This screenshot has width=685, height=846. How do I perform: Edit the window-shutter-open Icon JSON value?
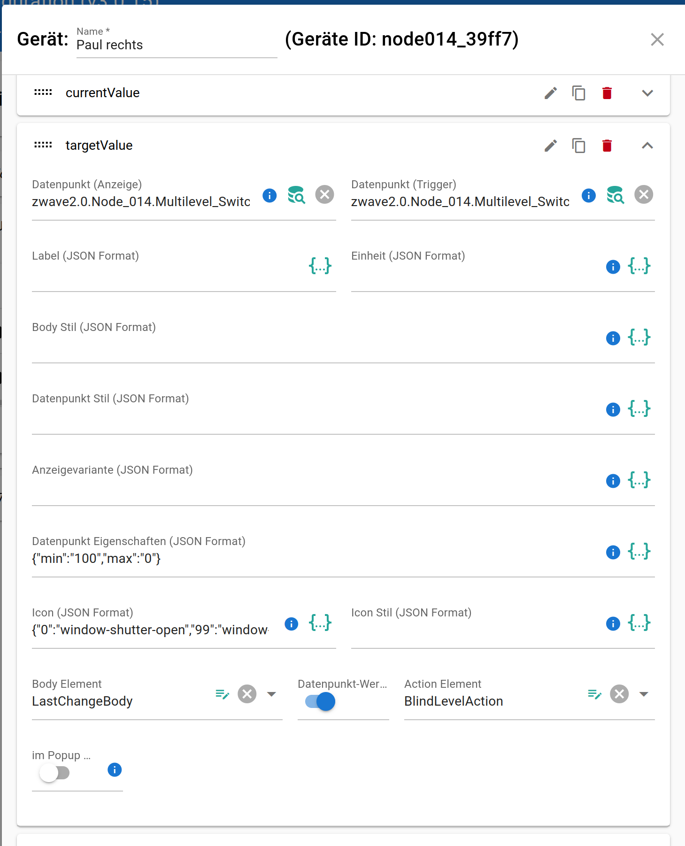(x=150, y=630)
